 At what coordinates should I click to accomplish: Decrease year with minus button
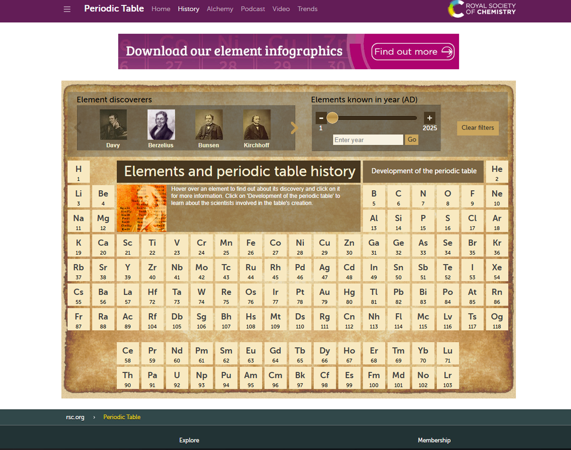[321, 118]
